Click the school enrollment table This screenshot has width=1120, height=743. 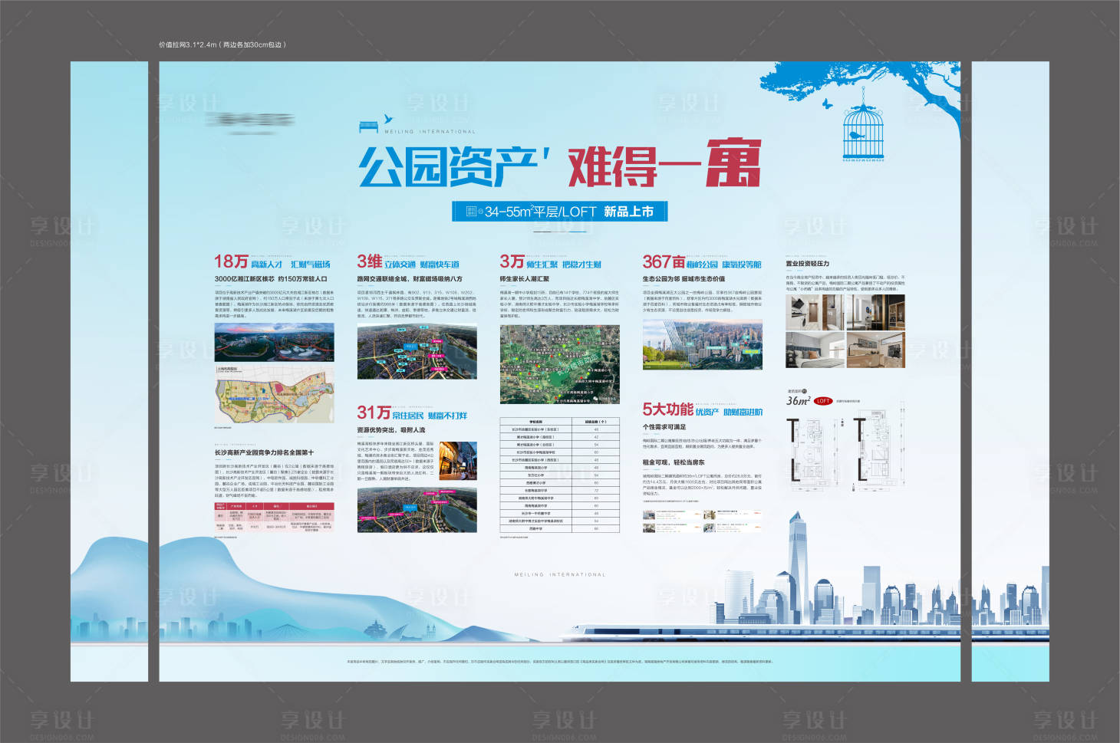click(x=559, y=475)
